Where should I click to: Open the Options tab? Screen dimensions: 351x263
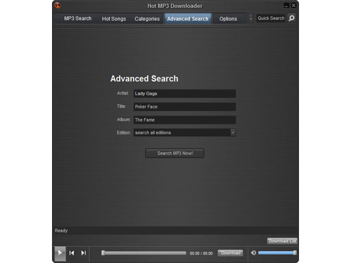pos(228,19)
